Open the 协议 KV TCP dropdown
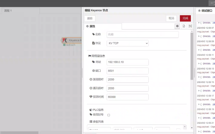This screenshot has height=134, width=215. pyautogui.click(x=128, y=43)
